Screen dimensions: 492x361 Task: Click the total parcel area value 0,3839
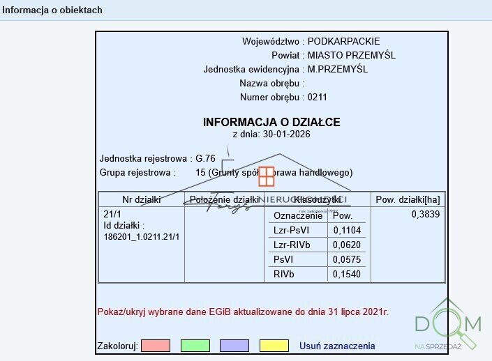(426, 215)
